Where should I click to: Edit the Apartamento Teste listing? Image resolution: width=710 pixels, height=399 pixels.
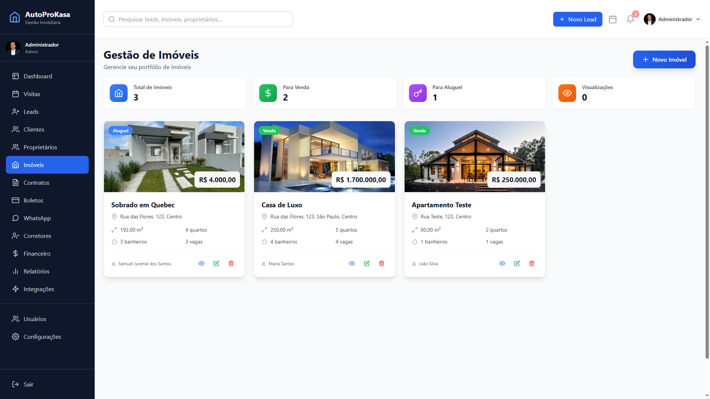coord(517,263)
